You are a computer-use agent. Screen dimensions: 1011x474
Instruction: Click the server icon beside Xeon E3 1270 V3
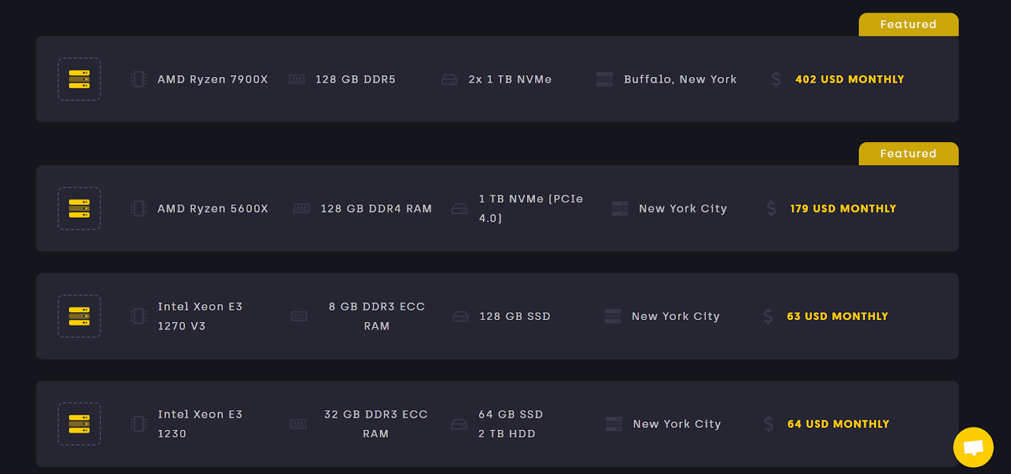pos(79,316)
